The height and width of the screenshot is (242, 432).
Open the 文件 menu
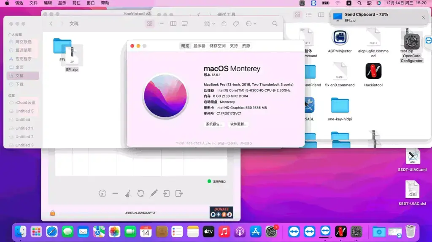click(33, 3)
